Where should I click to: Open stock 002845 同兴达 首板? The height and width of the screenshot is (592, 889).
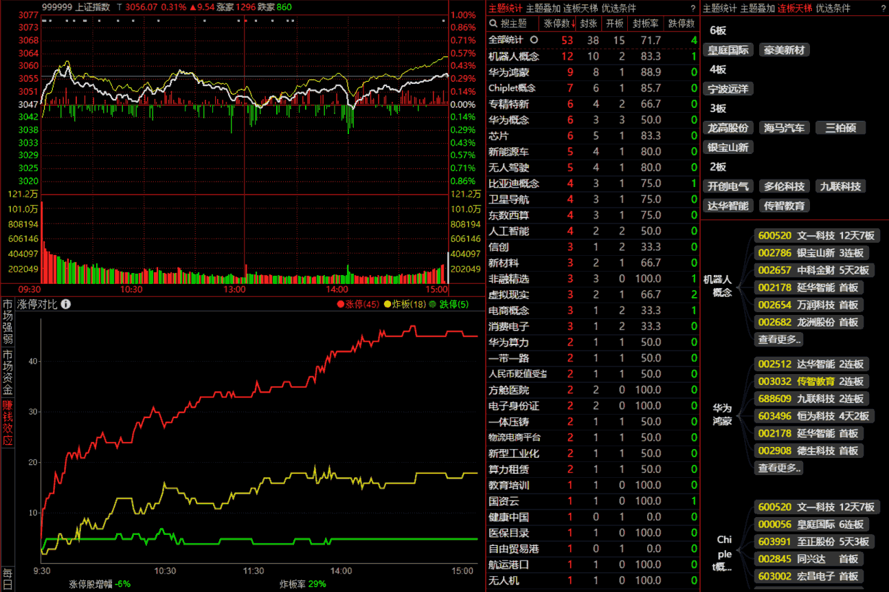click(x=809, y=559)
